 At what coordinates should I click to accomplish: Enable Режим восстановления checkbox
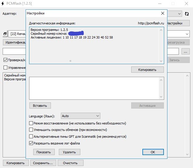point(31,123)
